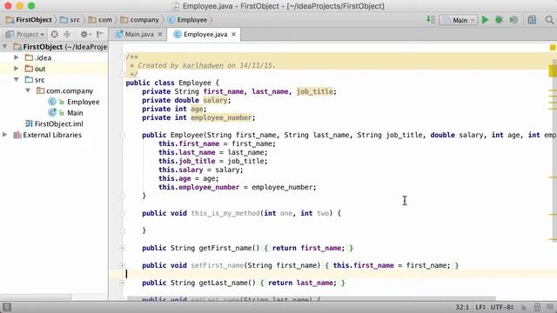Run with coverage icon
Image resolution: width=557 pixels, height=313 pixels.
(x=513, y=20)
